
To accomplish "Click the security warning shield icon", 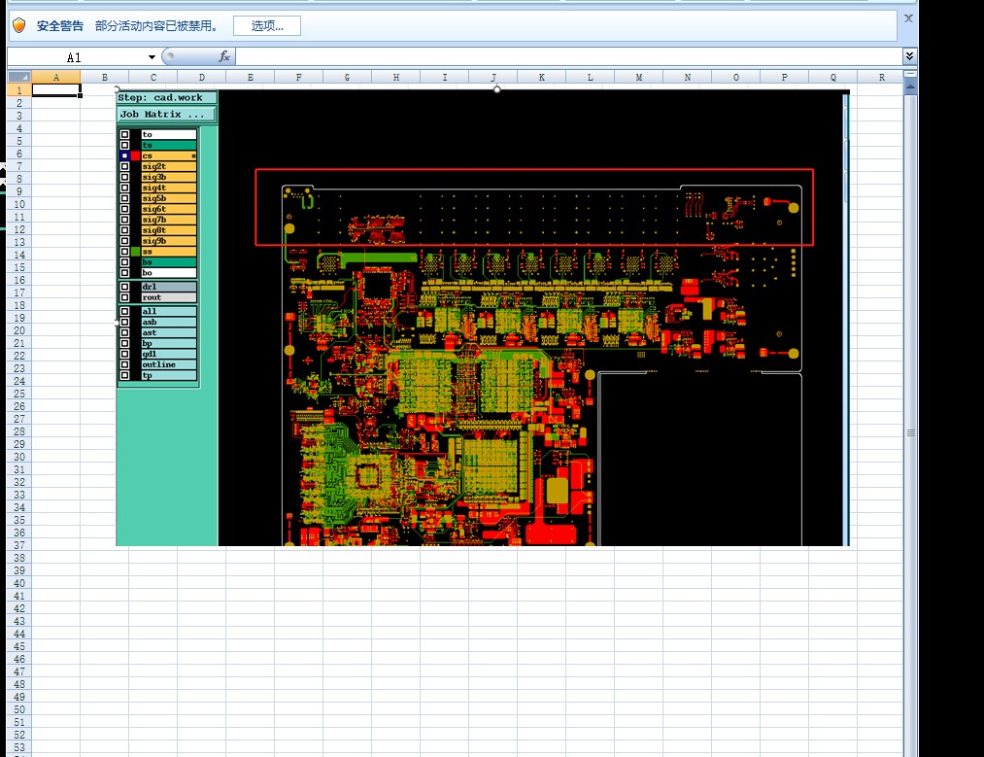I will (x=19, y=25).
